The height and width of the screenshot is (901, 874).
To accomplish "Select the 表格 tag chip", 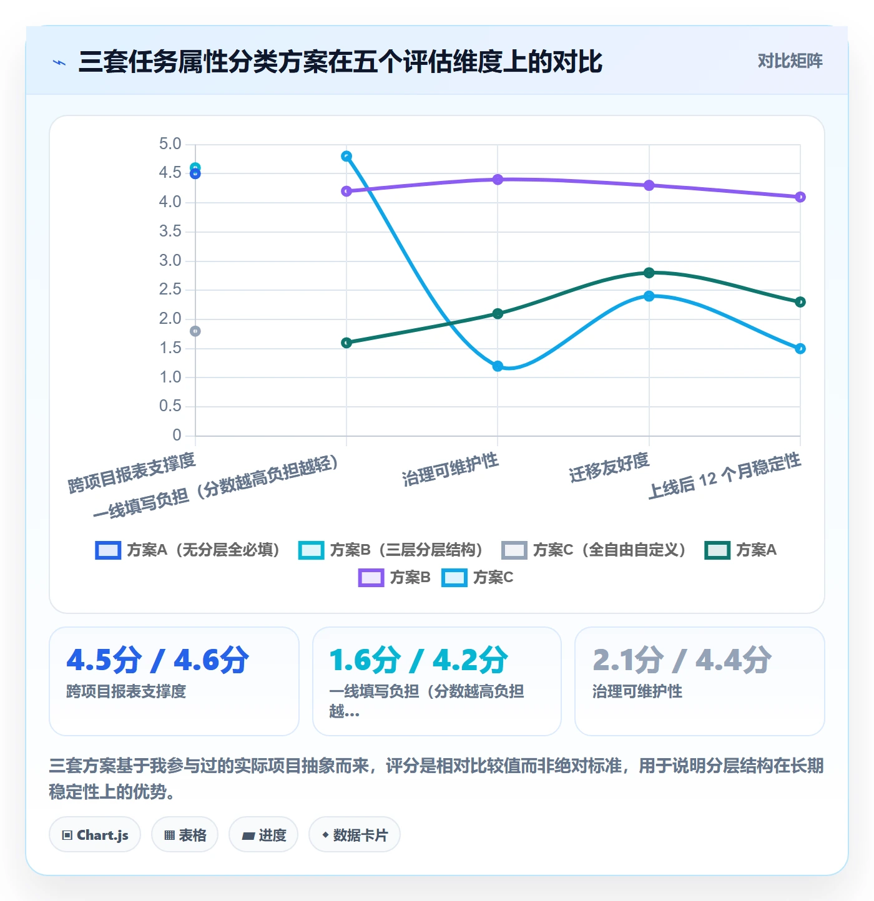I will pyautogui.click(x=185, y=835).
